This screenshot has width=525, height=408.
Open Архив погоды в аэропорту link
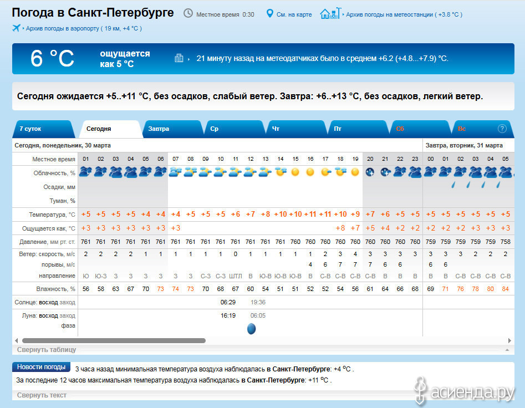[x=83, y=28]
